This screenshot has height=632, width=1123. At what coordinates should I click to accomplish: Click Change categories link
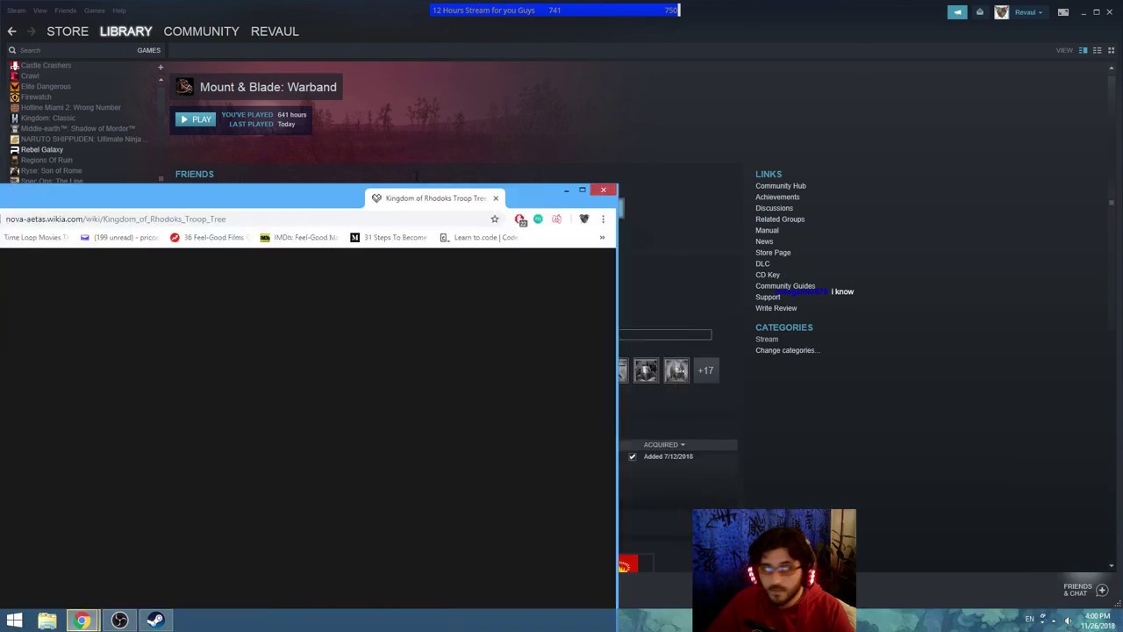[x=787, y=350]
